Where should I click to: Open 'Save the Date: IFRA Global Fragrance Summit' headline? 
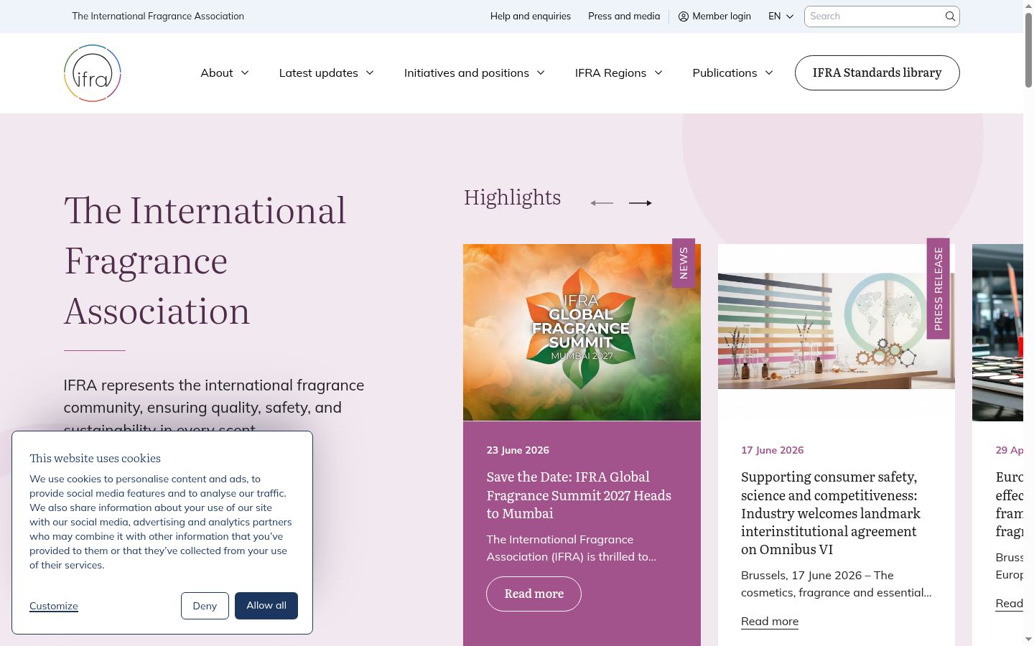579,495
